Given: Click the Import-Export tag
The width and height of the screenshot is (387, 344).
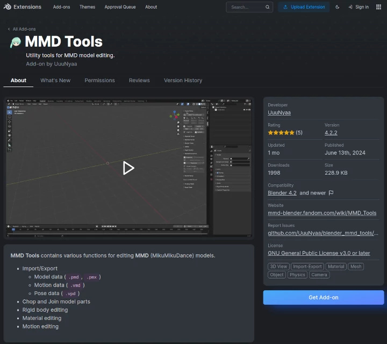Looking at the screenshot, I should (x=307, y=267).
